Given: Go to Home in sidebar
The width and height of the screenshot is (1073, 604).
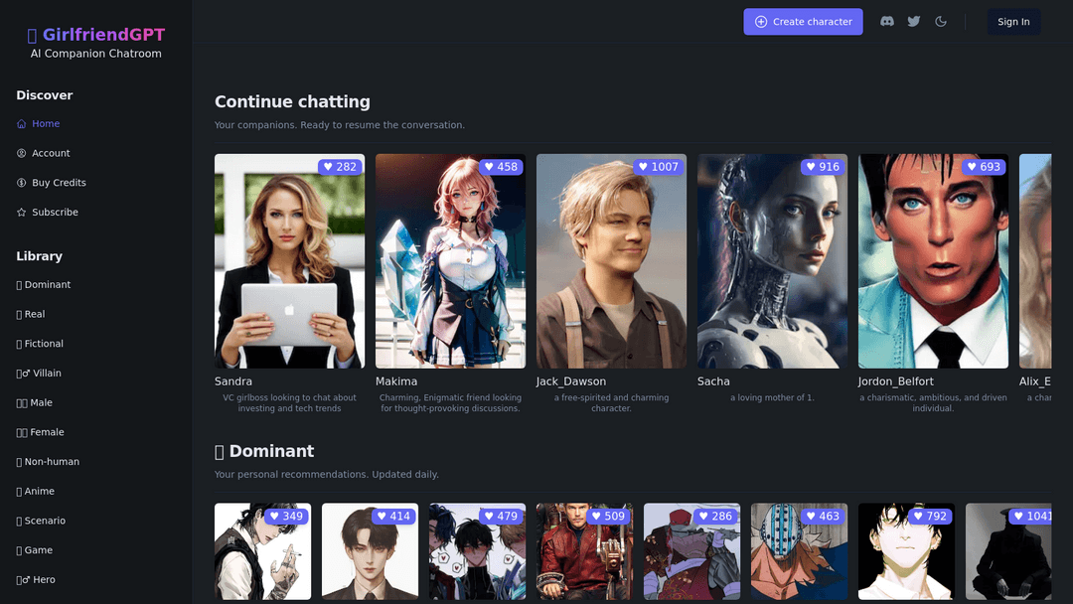Looking at the screenshot, I should click(x=45, y=124).
